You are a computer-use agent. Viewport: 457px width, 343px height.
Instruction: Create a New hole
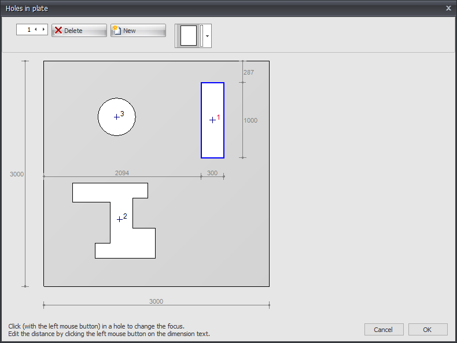click(138, 30)
